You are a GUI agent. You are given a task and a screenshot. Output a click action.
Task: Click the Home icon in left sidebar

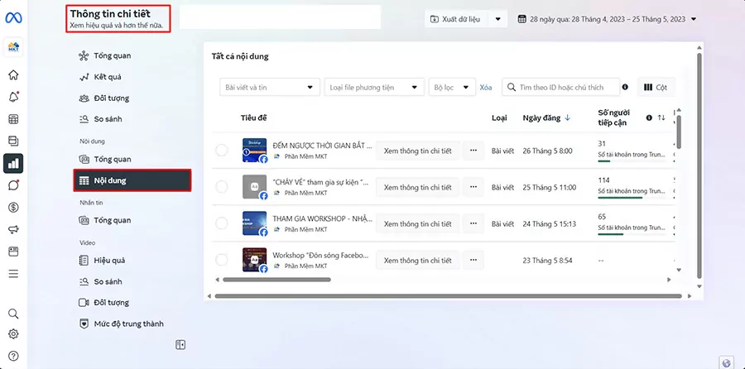point(13,75)
